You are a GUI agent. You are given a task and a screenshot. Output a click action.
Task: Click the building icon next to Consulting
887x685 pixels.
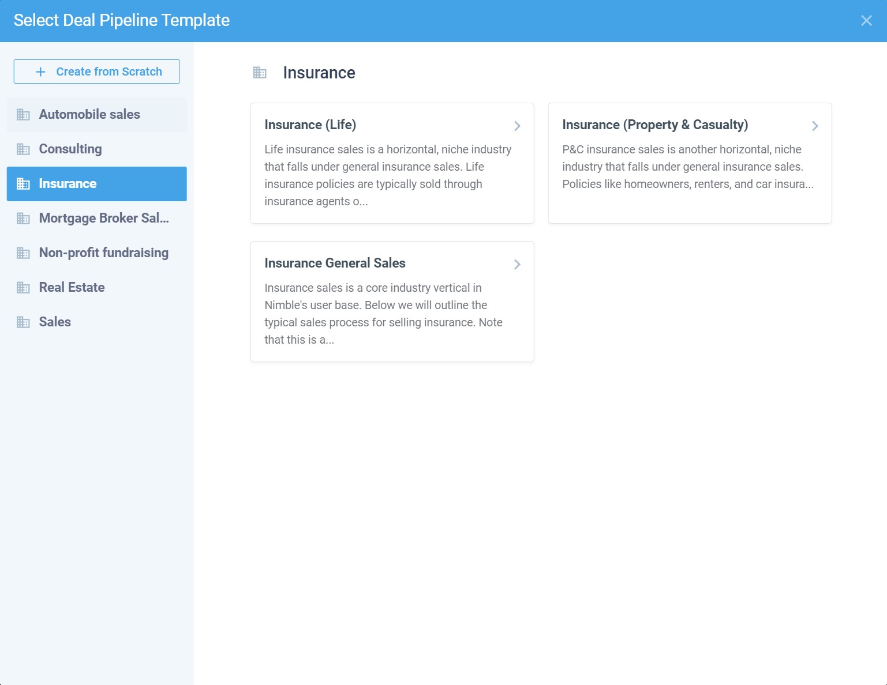(x=23, y=149)
